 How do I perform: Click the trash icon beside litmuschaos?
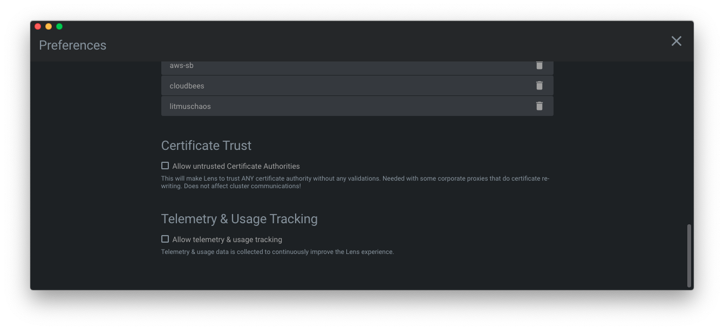(x=539, y=106)
